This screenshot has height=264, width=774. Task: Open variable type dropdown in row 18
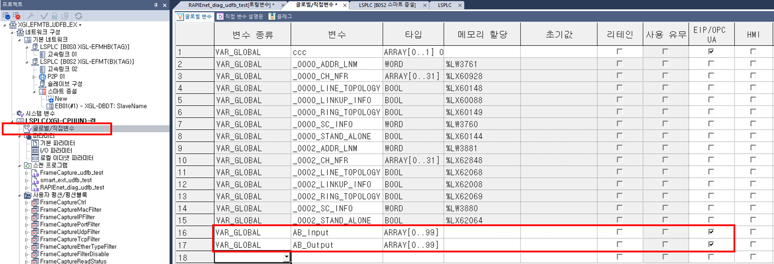(286, 257)
